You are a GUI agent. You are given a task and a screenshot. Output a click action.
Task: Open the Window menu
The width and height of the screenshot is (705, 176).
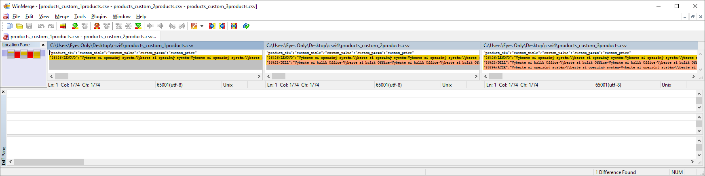coord(122,17)
